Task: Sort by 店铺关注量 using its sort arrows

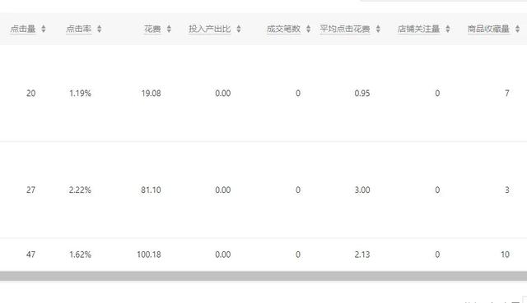Action: click(x=448, y=29)
